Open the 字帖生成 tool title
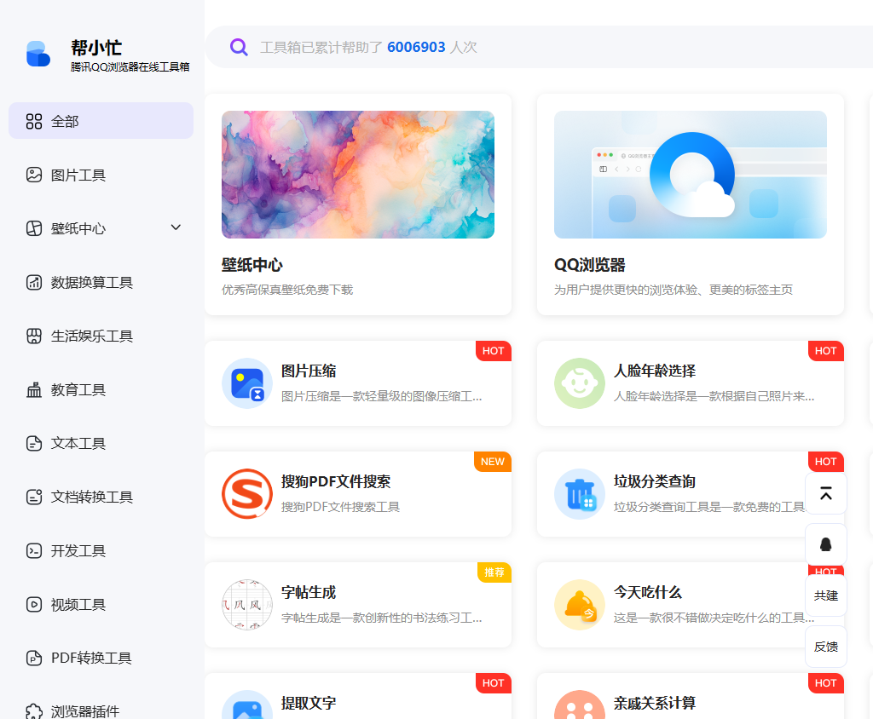The height and width of the screenshot is (719, 873). [309, 593]
